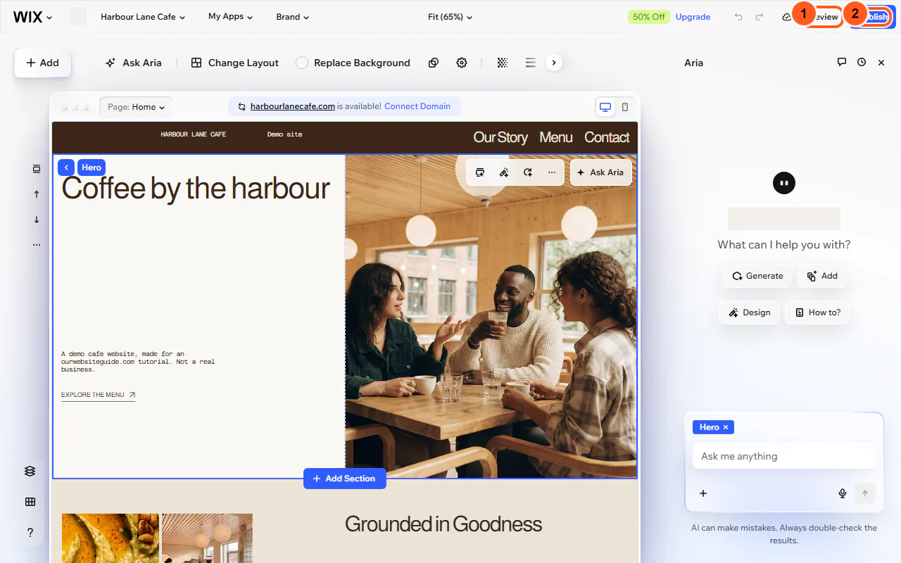Click the add section layout icon on the Hero toolbar

480,172
